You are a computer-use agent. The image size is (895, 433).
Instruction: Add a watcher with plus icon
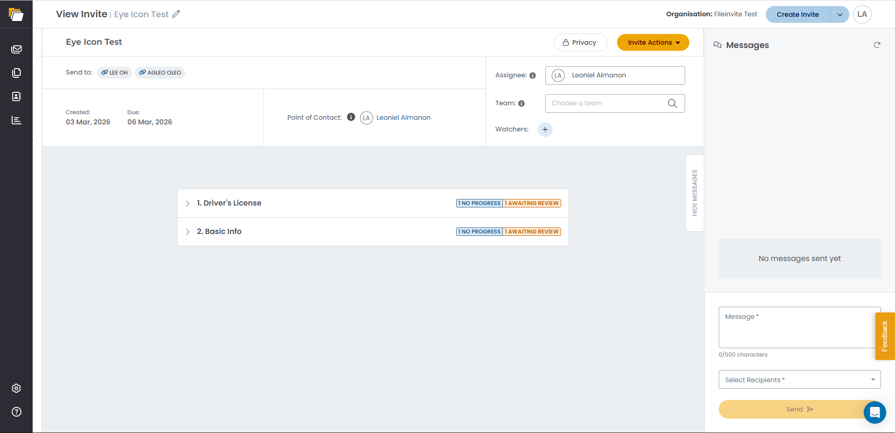545,130
